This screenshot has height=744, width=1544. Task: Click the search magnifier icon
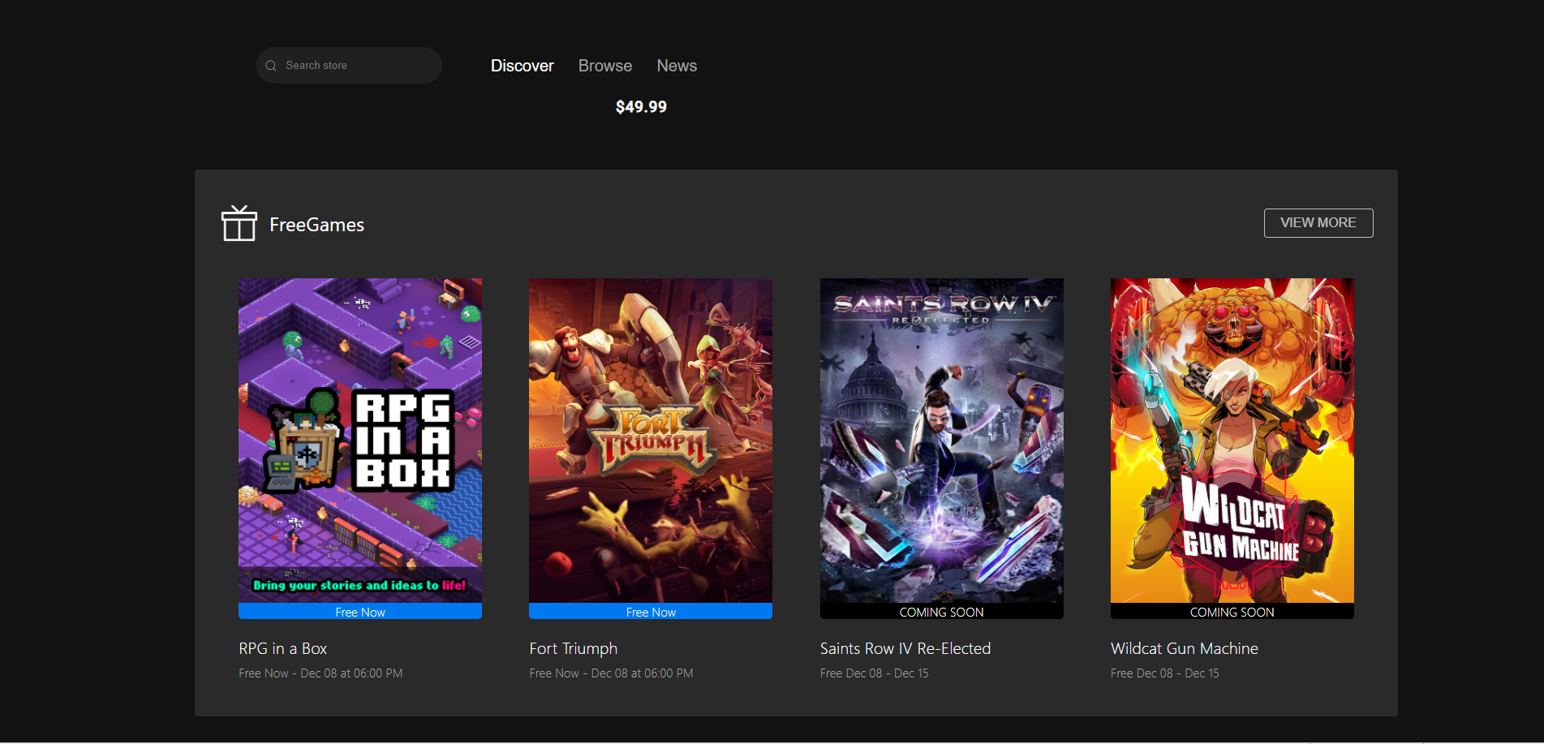pos(271,66)
